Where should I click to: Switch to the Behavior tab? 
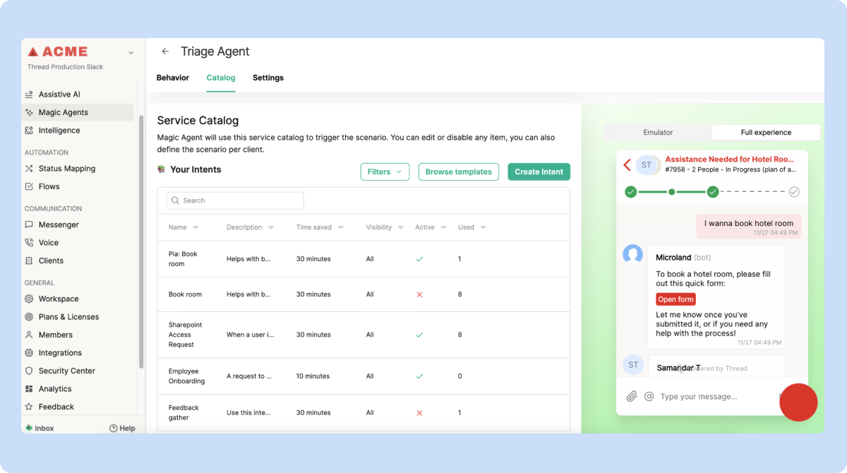(173, 78)
